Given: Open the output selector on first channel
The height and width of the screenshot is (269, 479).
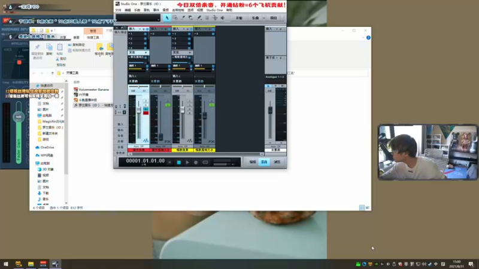Looking at the screenshot, I should point(138,81).
